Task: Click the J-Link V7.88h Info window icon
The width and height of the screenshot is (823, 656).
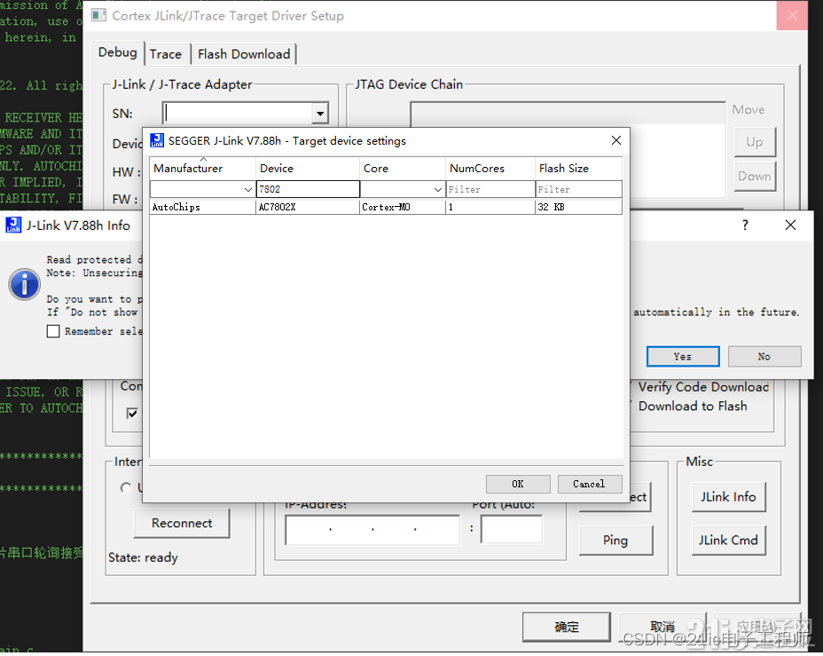Action: tap(13, 225)
